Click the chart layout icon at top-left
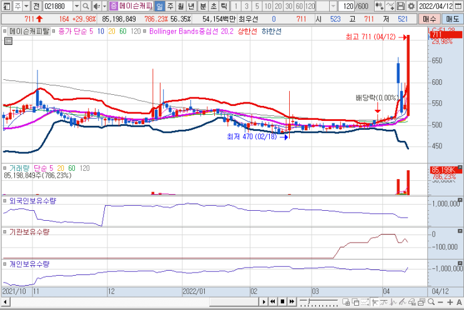 click(x=6, y=6)
